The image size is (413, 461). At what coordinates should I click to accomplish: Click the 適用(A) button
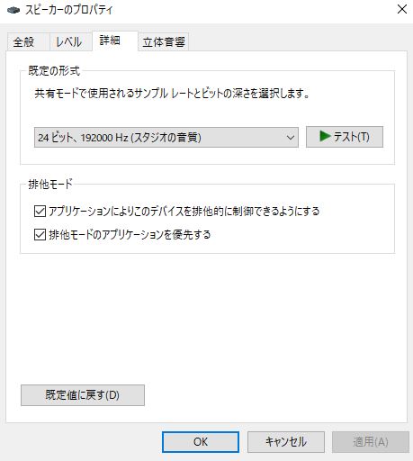coord(371,442)
